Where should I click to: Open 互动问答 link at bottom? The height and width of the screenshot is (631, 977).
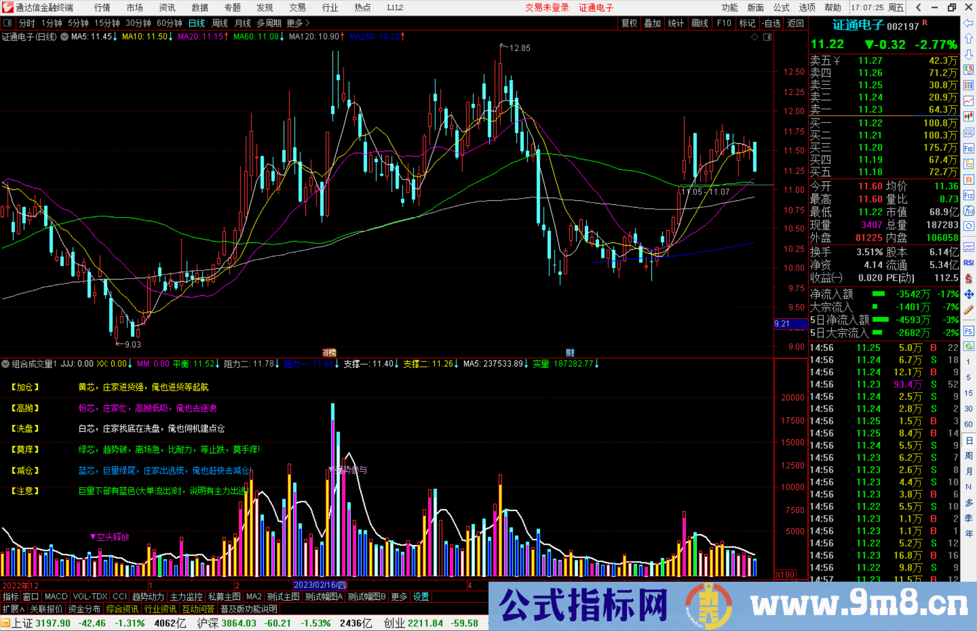click(x=199, y=609)
